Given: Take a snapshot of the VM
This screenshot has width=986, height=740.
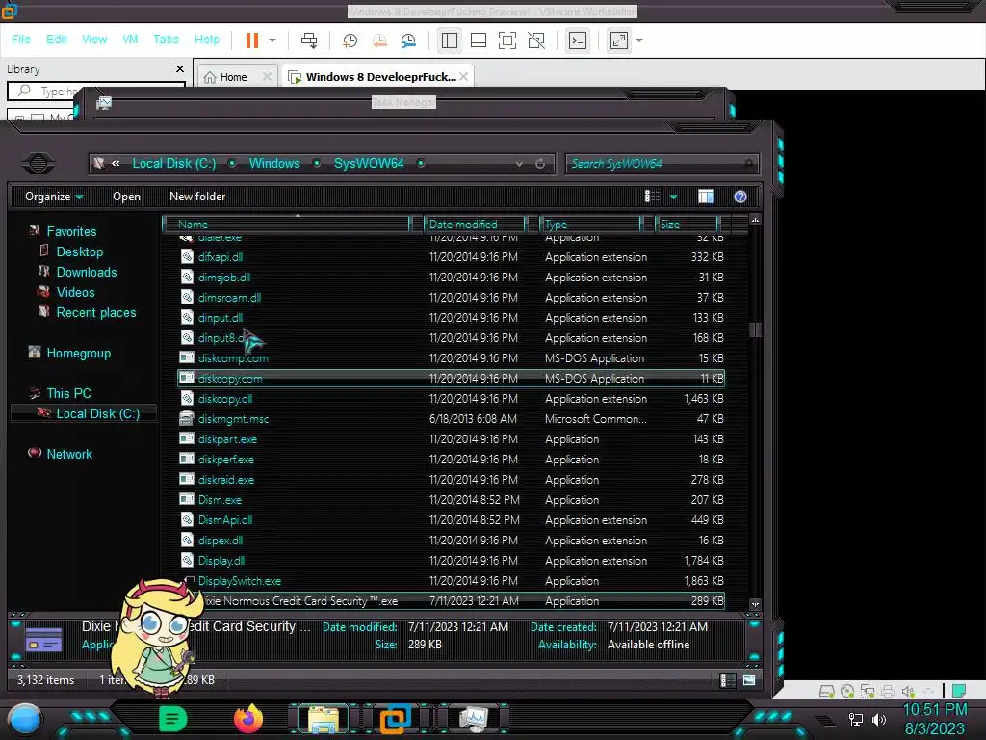Looking at the screenshot, I should [350, 40].
